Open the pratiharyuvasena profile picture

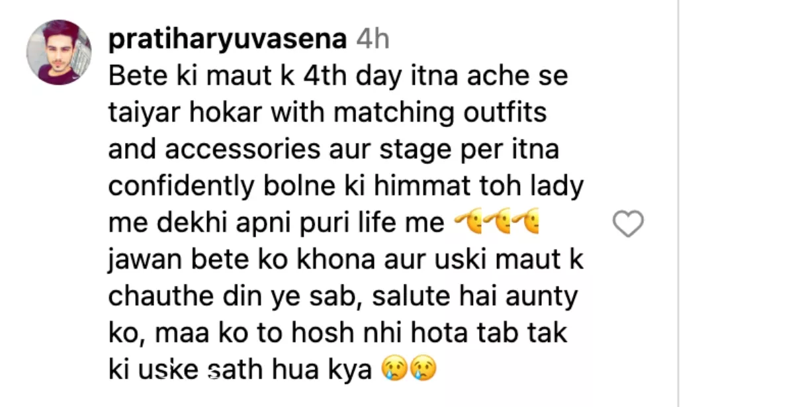click(59, 52)
